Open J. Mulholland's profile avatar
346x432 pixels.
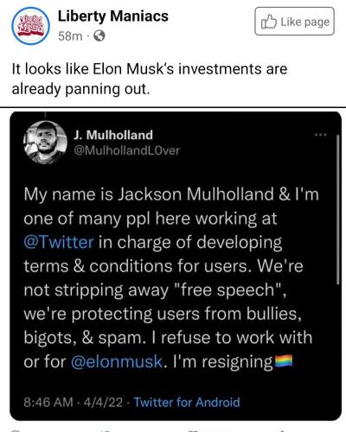pos(45,143)
